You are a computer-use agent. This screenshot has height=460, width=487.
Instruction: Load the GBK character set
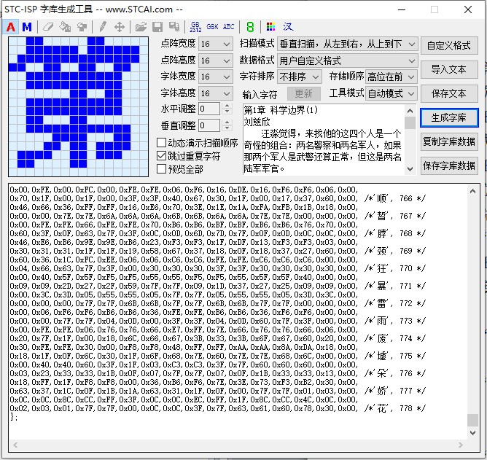tap(212, 27)
